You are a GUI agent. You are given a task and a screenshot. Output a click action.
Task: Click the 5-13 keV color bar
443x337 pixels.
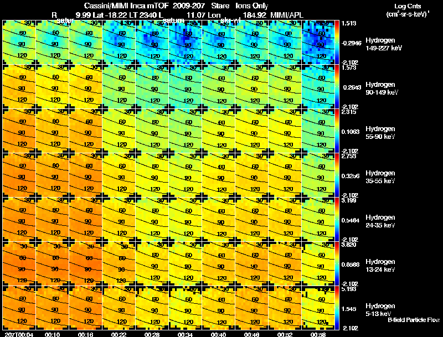click(x=337, y=308)
